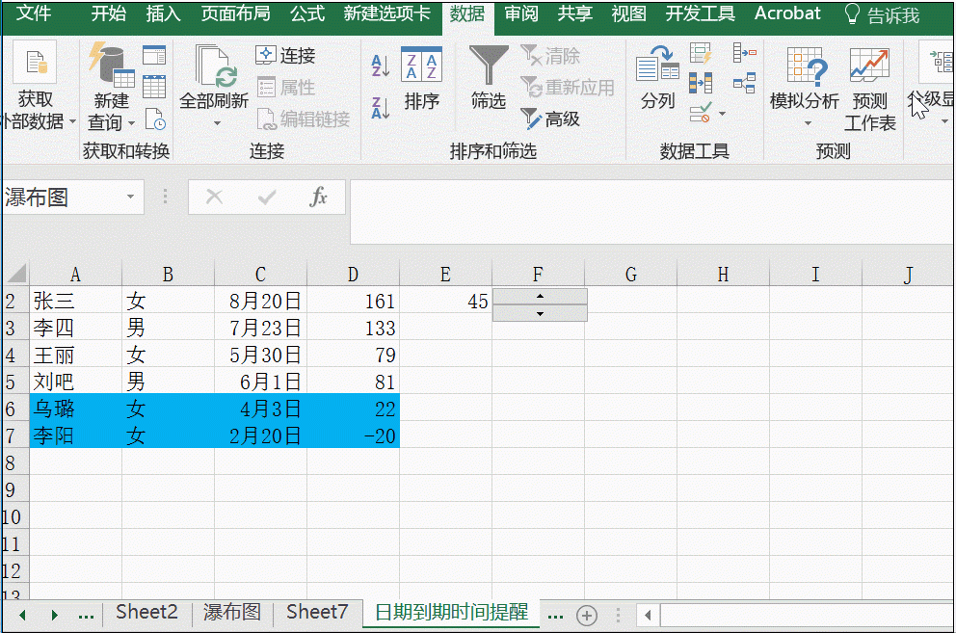Viewport: 956px width, 633px height.
Task: Click the up arrow of the F2 spinner
Action: click(x=540, y=295)
